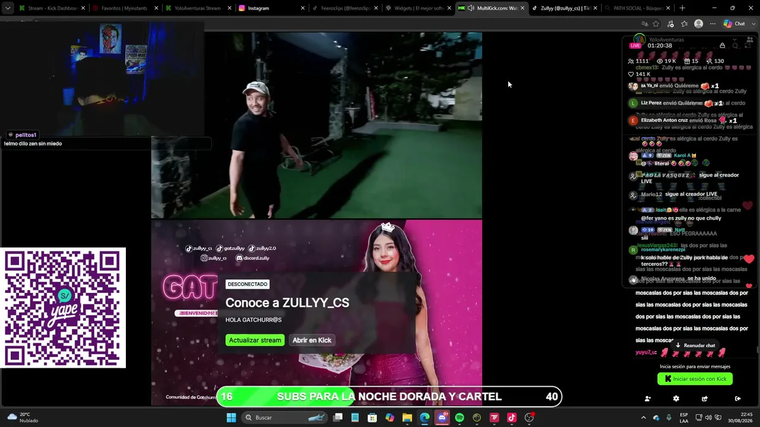Click the share/popout icon below chat

[705, 399]
